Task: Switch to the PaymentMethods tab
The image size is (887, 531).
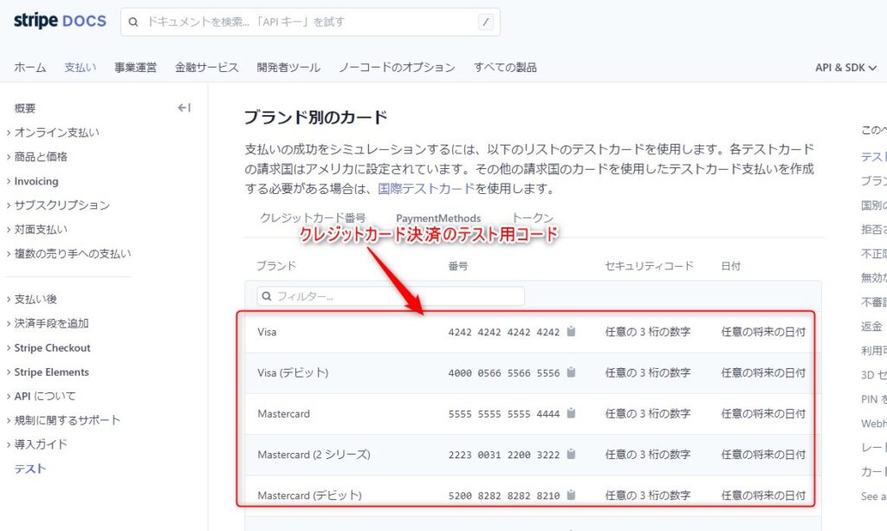Action: click(438, 218)
